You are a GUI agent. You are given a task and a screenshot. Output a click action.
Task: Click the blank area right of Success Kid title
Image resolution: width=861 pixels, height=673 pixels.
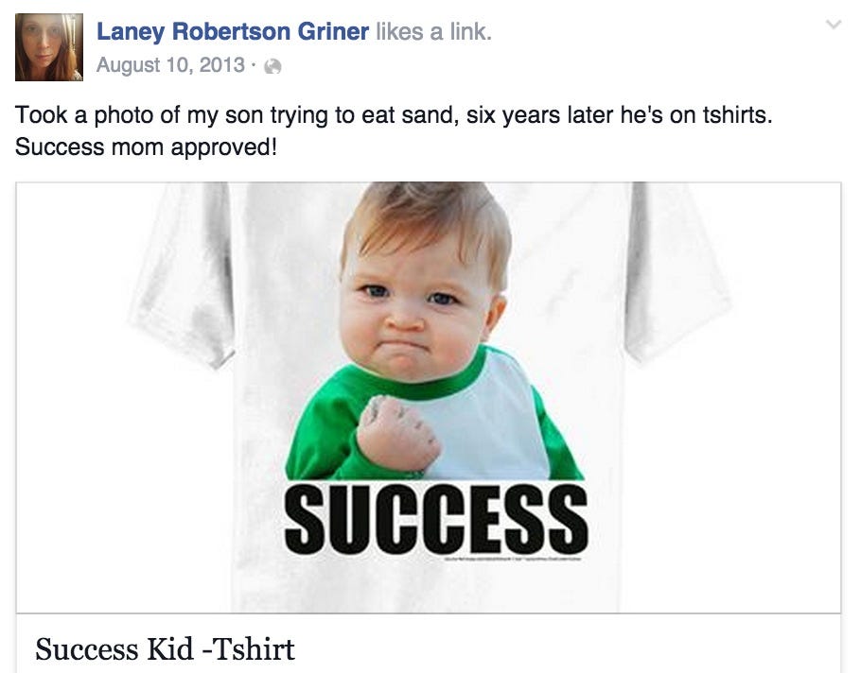568,649
